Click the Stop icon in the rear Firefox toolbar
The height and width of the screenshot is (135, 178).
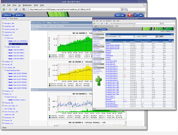[20, 9]
